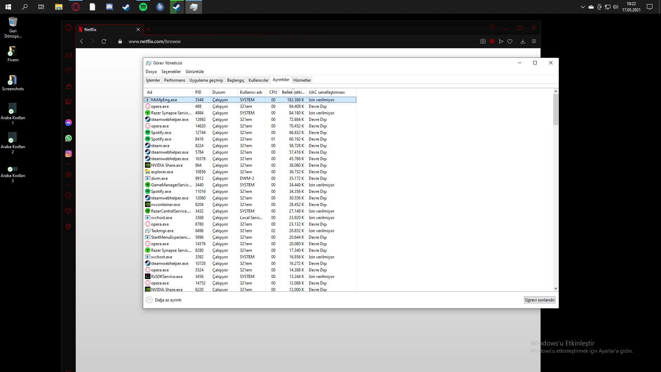Switch to the Performans tab
Image resolution: width=661 pixels, height=372 pixels.
pos(175,80)
